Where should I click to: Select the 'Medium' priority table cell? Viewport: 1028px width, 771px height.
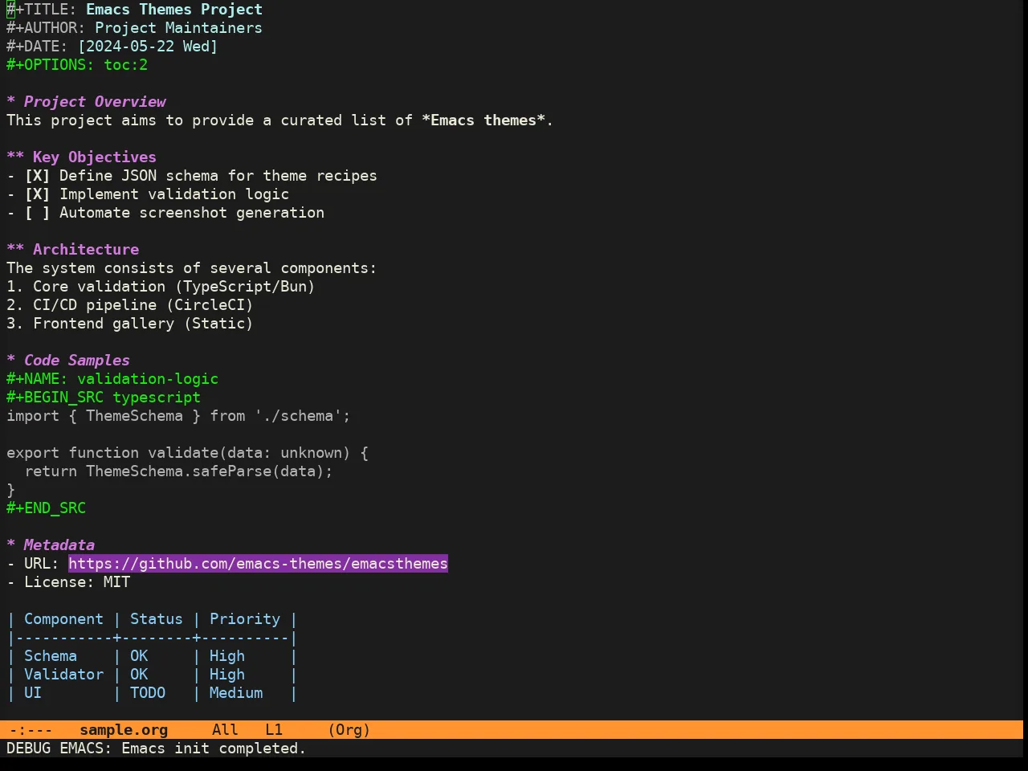click(x=236, y=693)
